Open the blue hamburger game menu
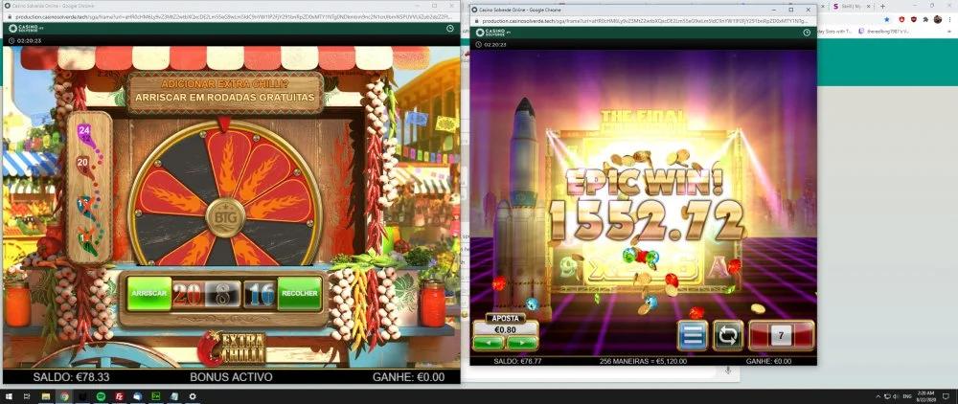This screenshot has height=404, width=958. coord(693,336)
